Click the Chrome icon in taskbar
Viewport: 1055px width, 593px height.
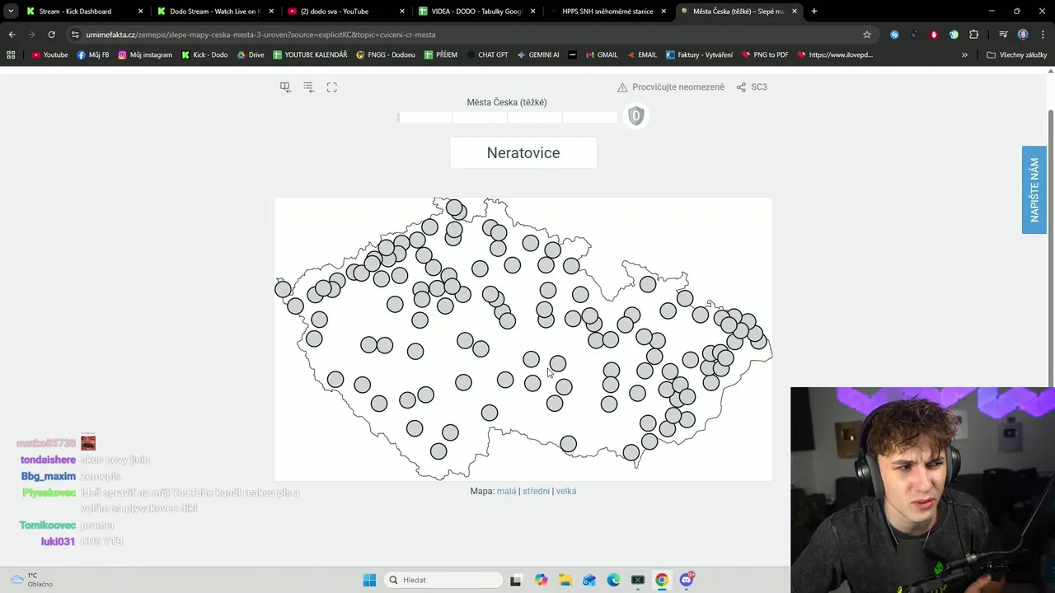pyautogui.click(x=661, y=580)
